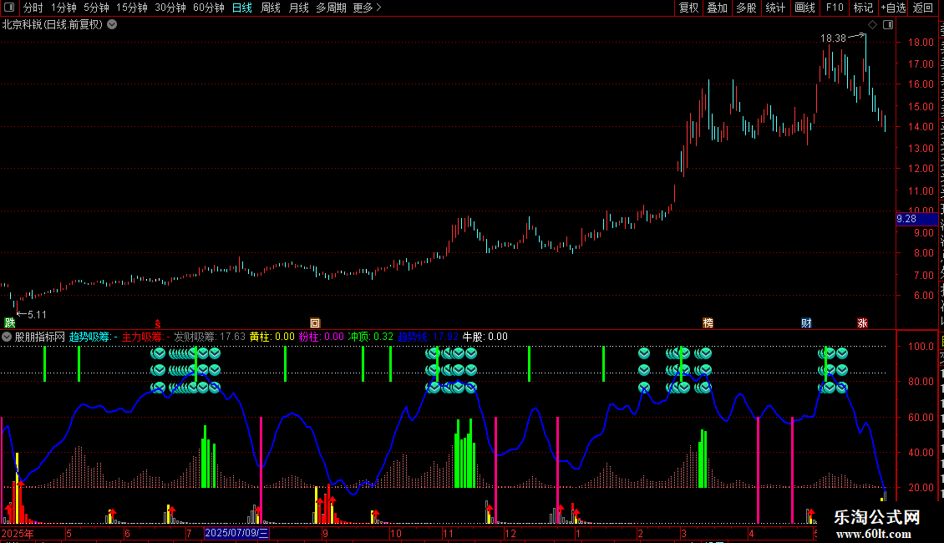
Task: Click the 叠加 overlay button
Action: coord(718,8)
